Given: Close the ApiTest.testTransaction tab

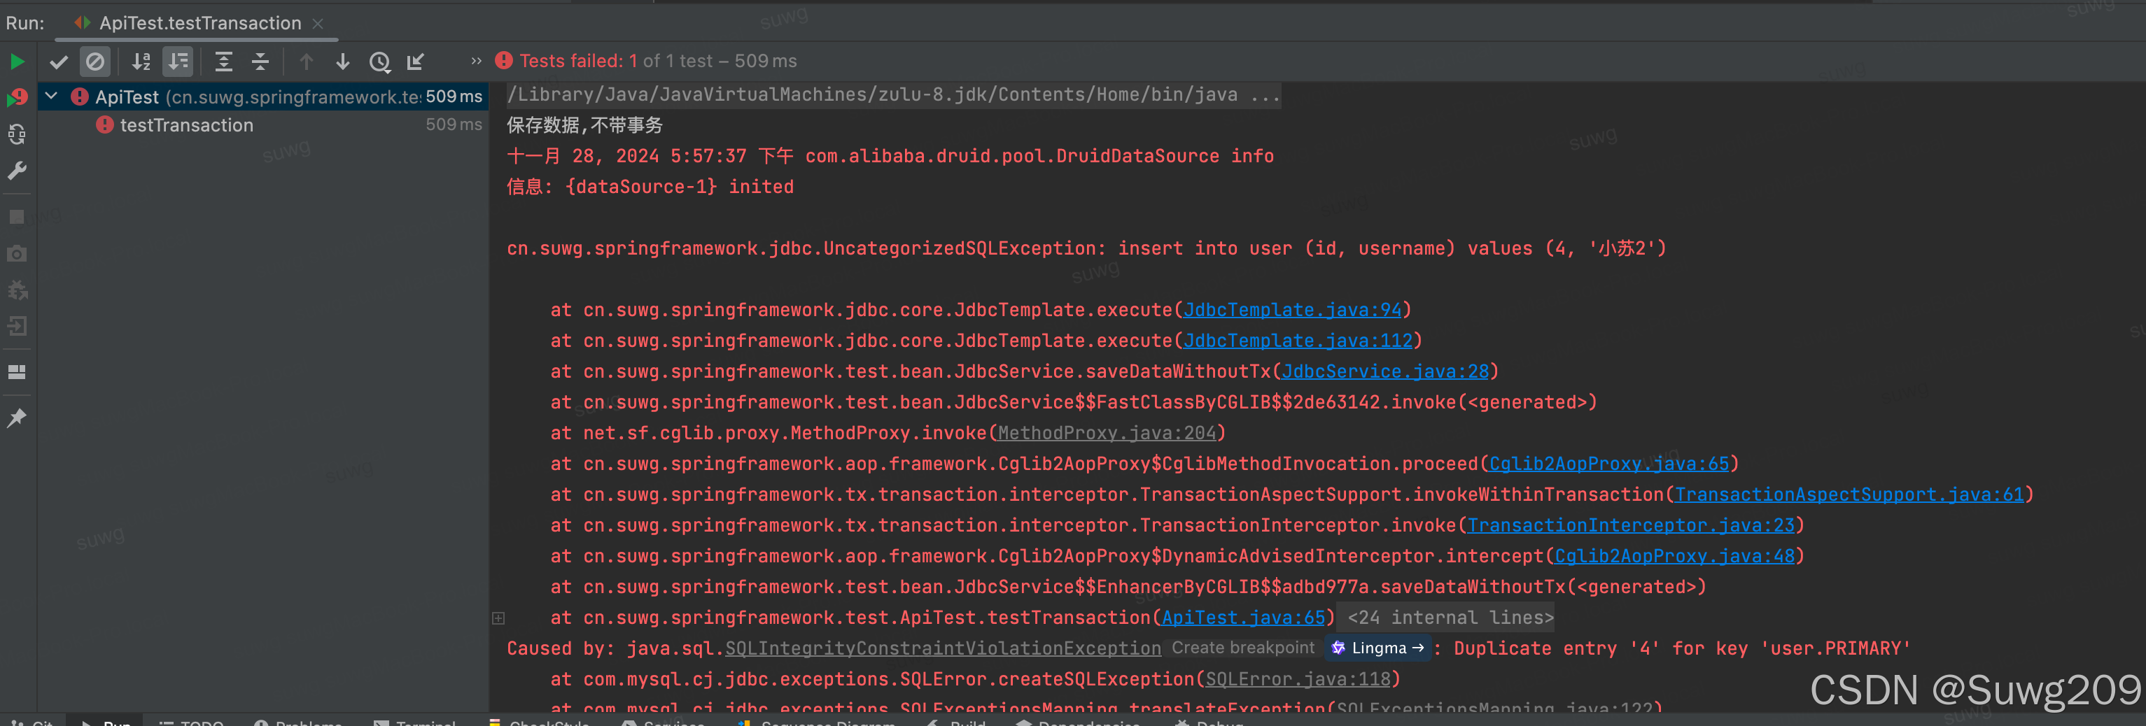Looking at the screenshot, I should pos(317,24).
